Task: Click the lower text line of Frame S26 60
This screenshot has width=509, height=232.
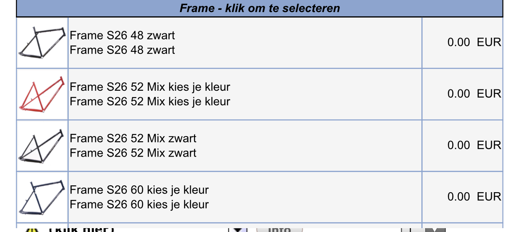Action: point(139,204)
